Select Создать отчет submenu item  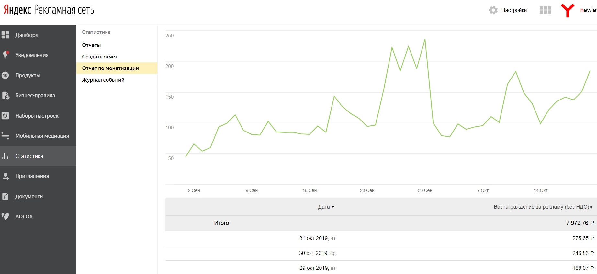100,57
